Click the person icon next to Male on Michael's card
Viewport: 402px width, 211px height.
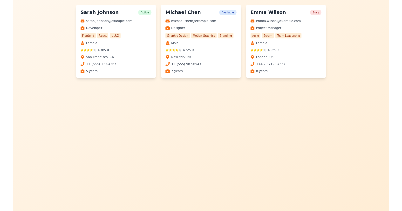167,43
